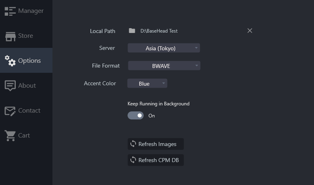The width and height of the screenshot is (314, 185).
Task: Open the Server dropdown showing Asia (Tokyo)
Action: tap(164, 48)
